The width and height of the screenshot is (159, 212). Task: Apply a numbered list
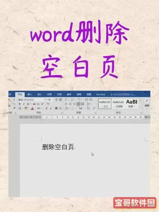tap(73, 100)
